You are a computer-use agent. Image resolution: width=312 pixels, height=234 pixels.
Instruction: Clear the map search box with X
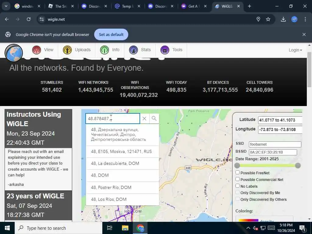coord(144,119)
